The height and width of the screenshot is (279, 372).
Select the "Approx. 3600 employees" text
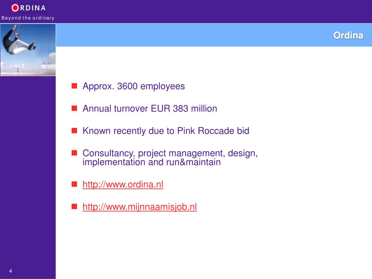point(134,86)
